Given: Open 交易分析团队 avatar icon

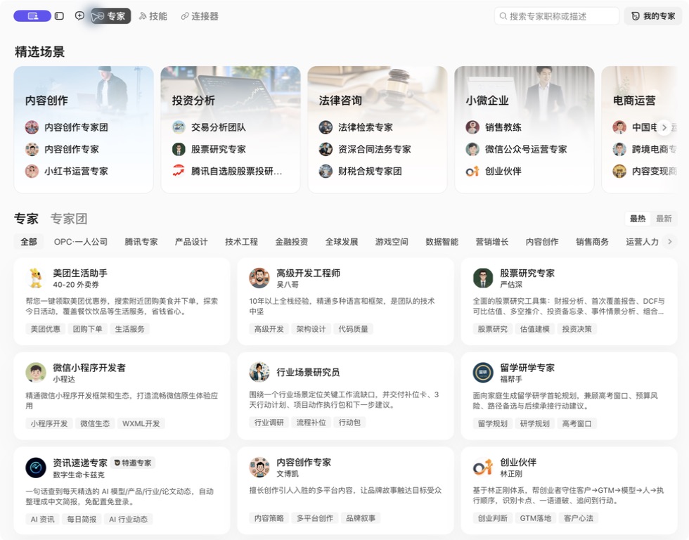Looking at the screenshot, I should pos(179,127).
